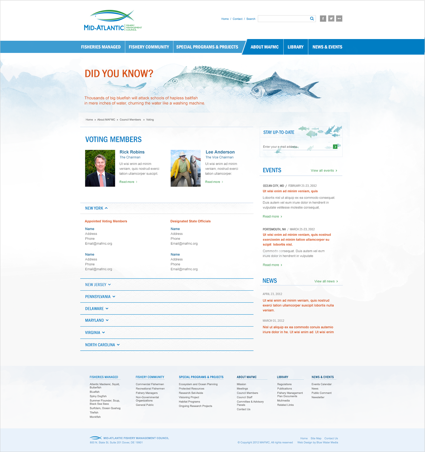425x452 pixels.
Task: Click Home in breadcrumb trail
Action: (89, 120)
